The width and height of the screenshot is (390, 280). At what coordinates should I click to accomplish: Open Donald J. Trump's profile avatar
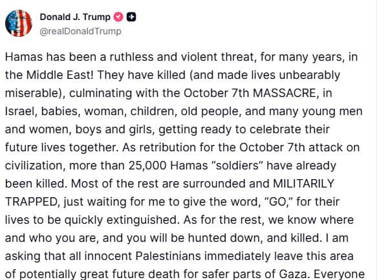(x=18, y=23)
